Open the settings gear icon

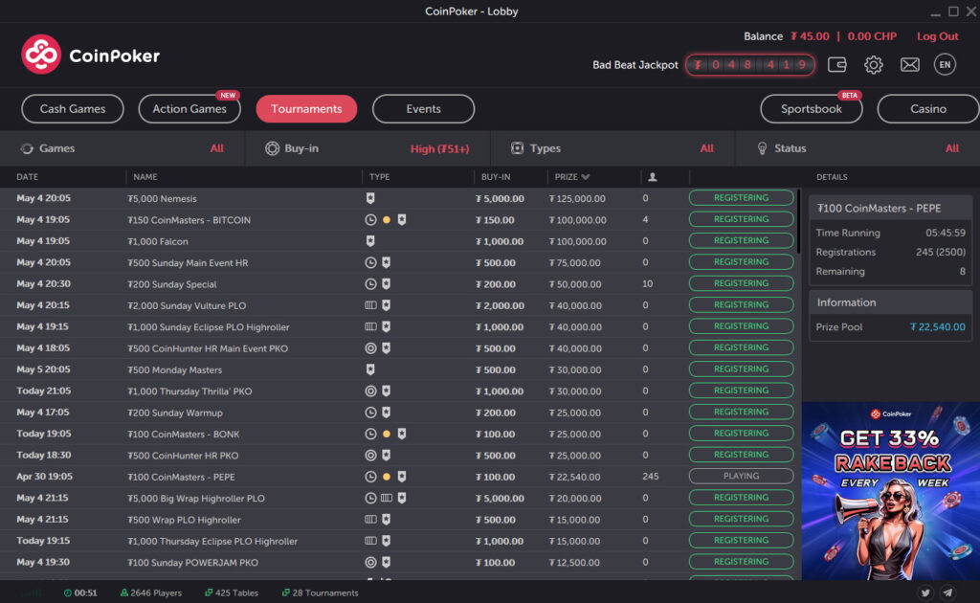(x=873, y=64)
